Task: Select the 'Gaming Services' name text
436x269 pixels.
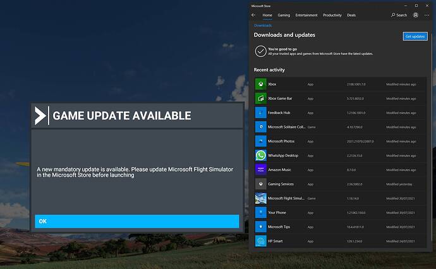Action: tap(281, 184)
